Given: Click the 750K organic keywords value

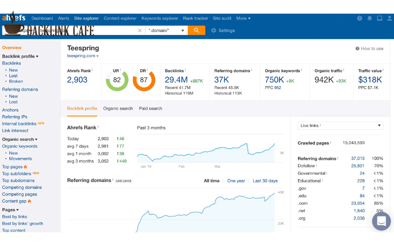Looking at the screenshot, I should (x=274, y=80).
